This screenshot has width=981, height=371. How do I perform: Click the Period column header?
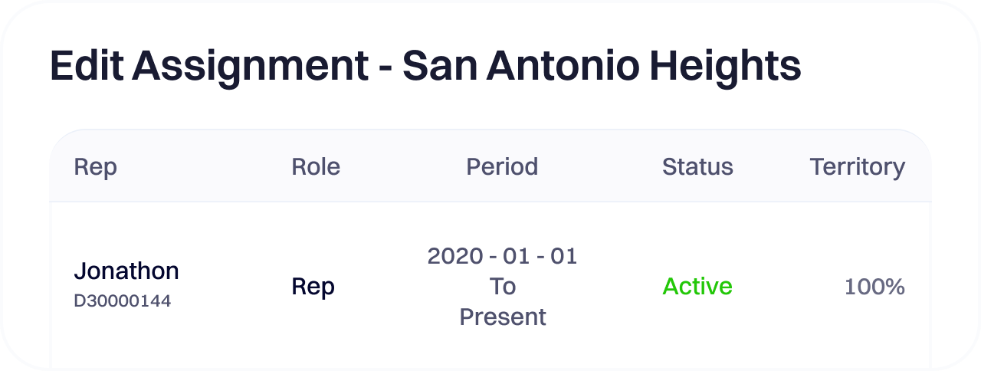pos(502,167)
